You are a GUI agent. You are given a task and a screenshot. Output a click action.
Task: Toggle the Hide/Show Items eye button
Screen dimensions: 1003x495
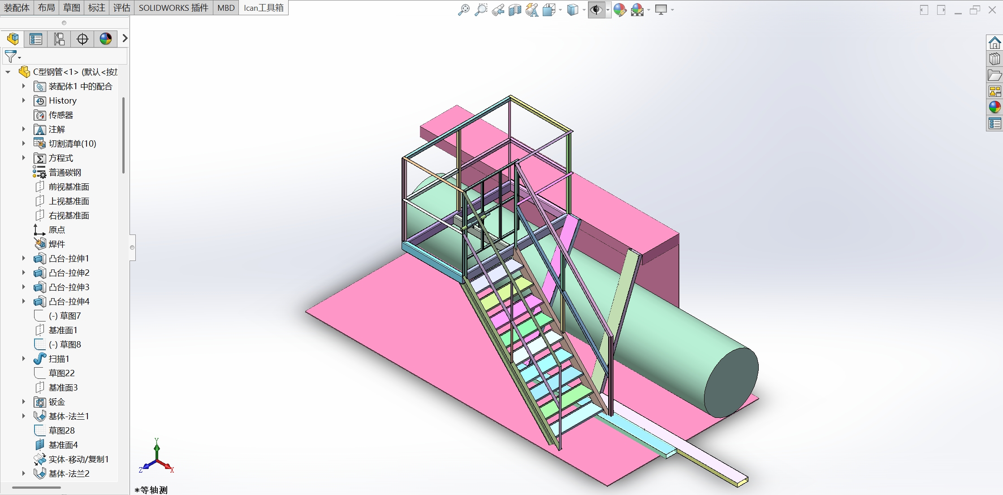pos(596,9)
